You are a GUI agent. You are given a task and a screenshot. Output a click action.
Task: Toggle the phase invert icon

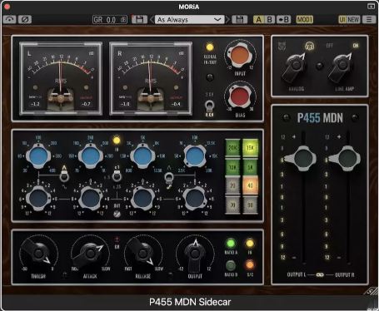(x=25, y=19)
